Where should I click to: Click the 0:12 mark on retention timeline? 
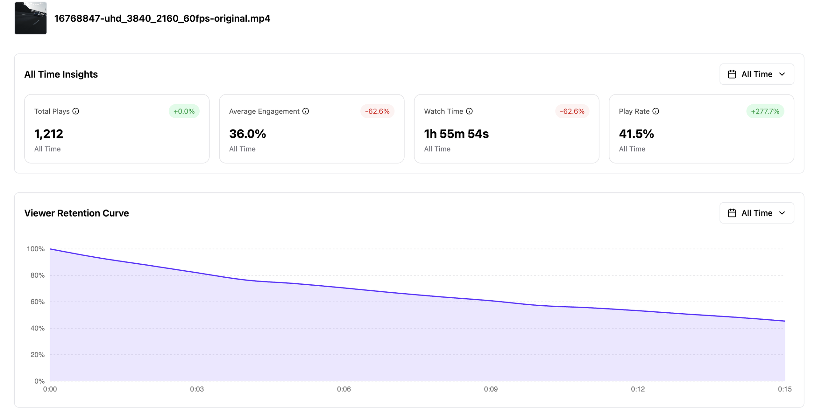[638, 389]
